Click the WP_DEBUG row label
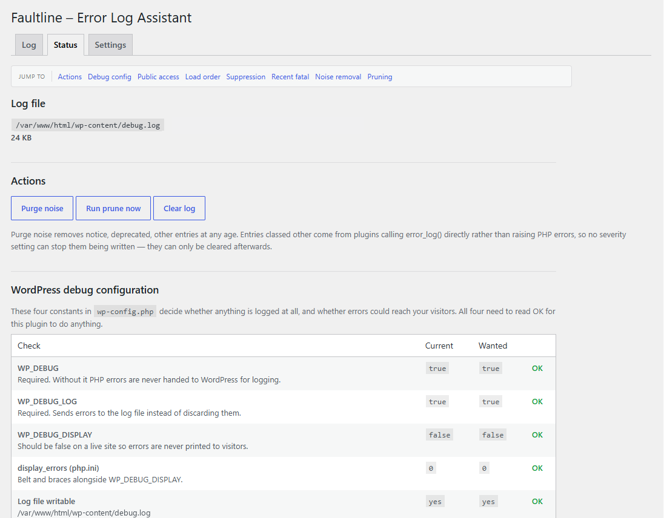 tap(38, 369)
